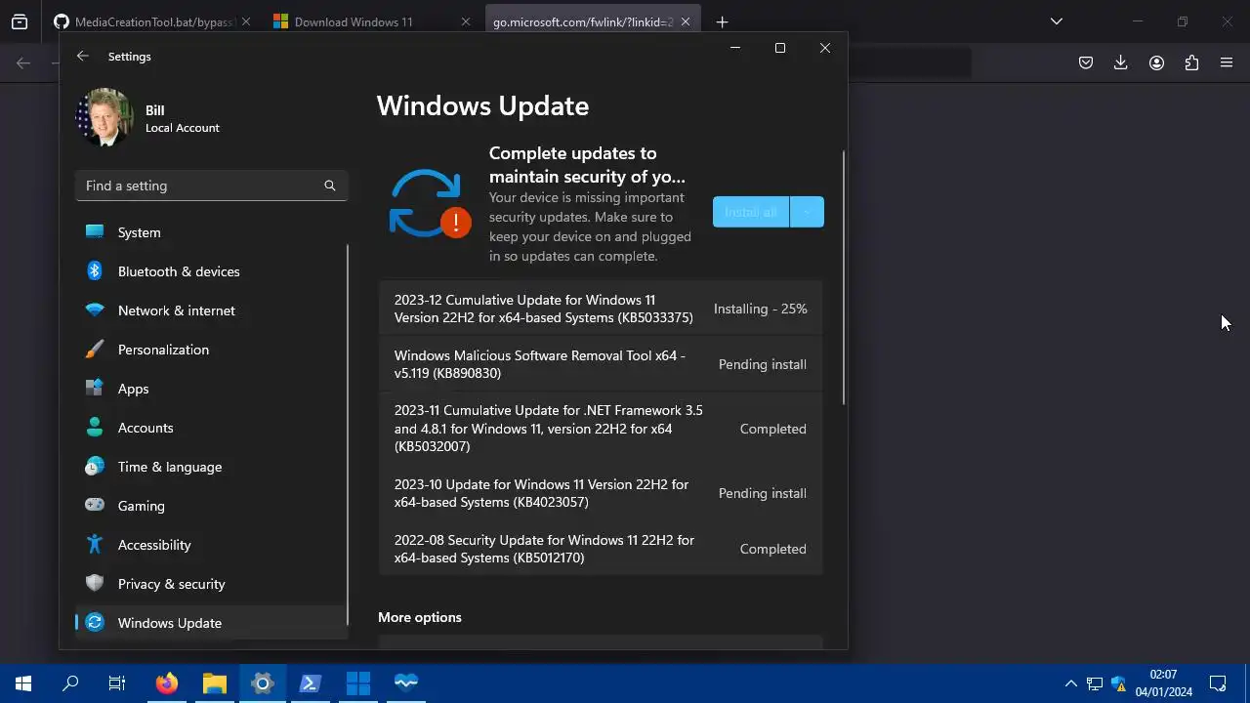Select the Apps sidebar icon
Viewport: 1250px width, 703px height.
point(95,389)
